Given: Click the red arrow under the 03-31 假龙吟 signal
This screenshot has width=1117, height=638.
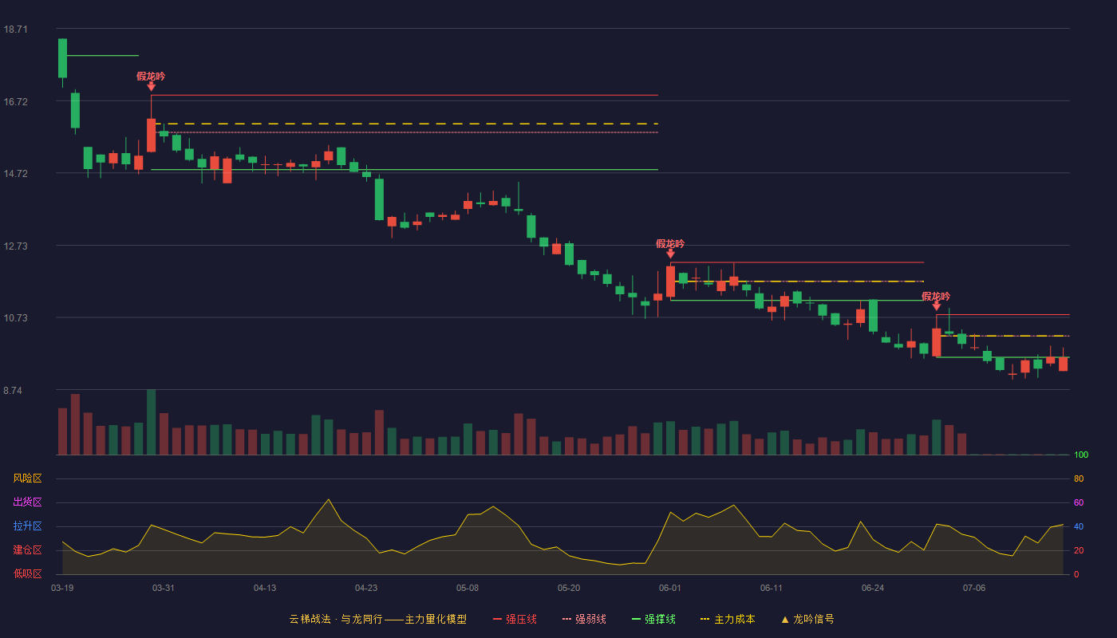Looking at the screenshot, I should (151, 87).
